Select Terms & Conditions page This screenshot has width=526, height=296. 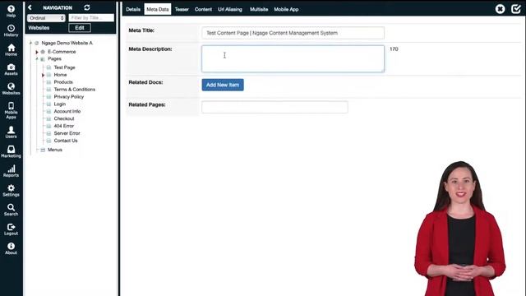75,90
